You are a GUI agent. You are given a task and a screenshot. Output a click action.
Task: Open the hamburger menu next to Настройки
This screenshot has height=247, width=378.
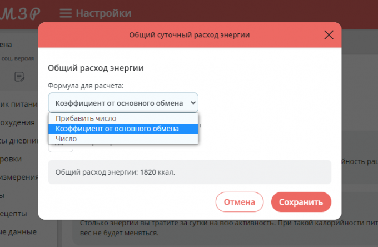[x=66, y=13]
